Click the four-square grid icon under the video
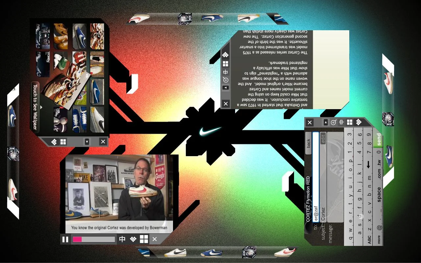Image resolution: width=421 pixels, height=263 pixels. coord(144,239)
